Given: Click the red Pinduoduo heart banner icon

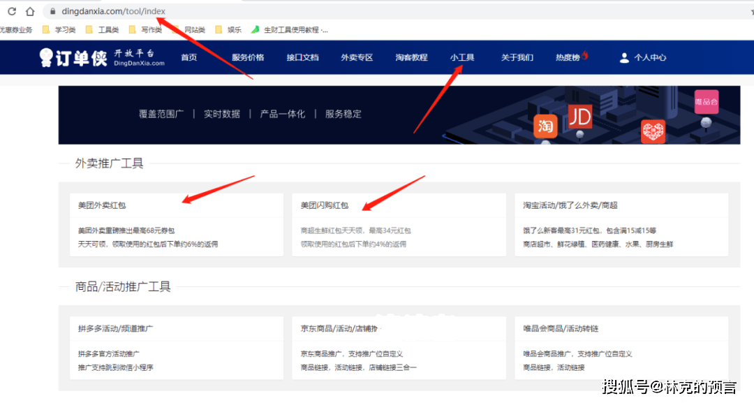Looking at the screenshot, I should click(x=653, y=131).
